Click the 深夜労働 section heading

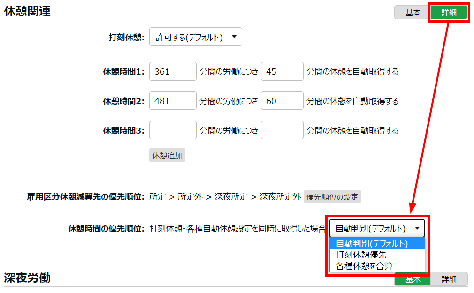pos(27,278)
